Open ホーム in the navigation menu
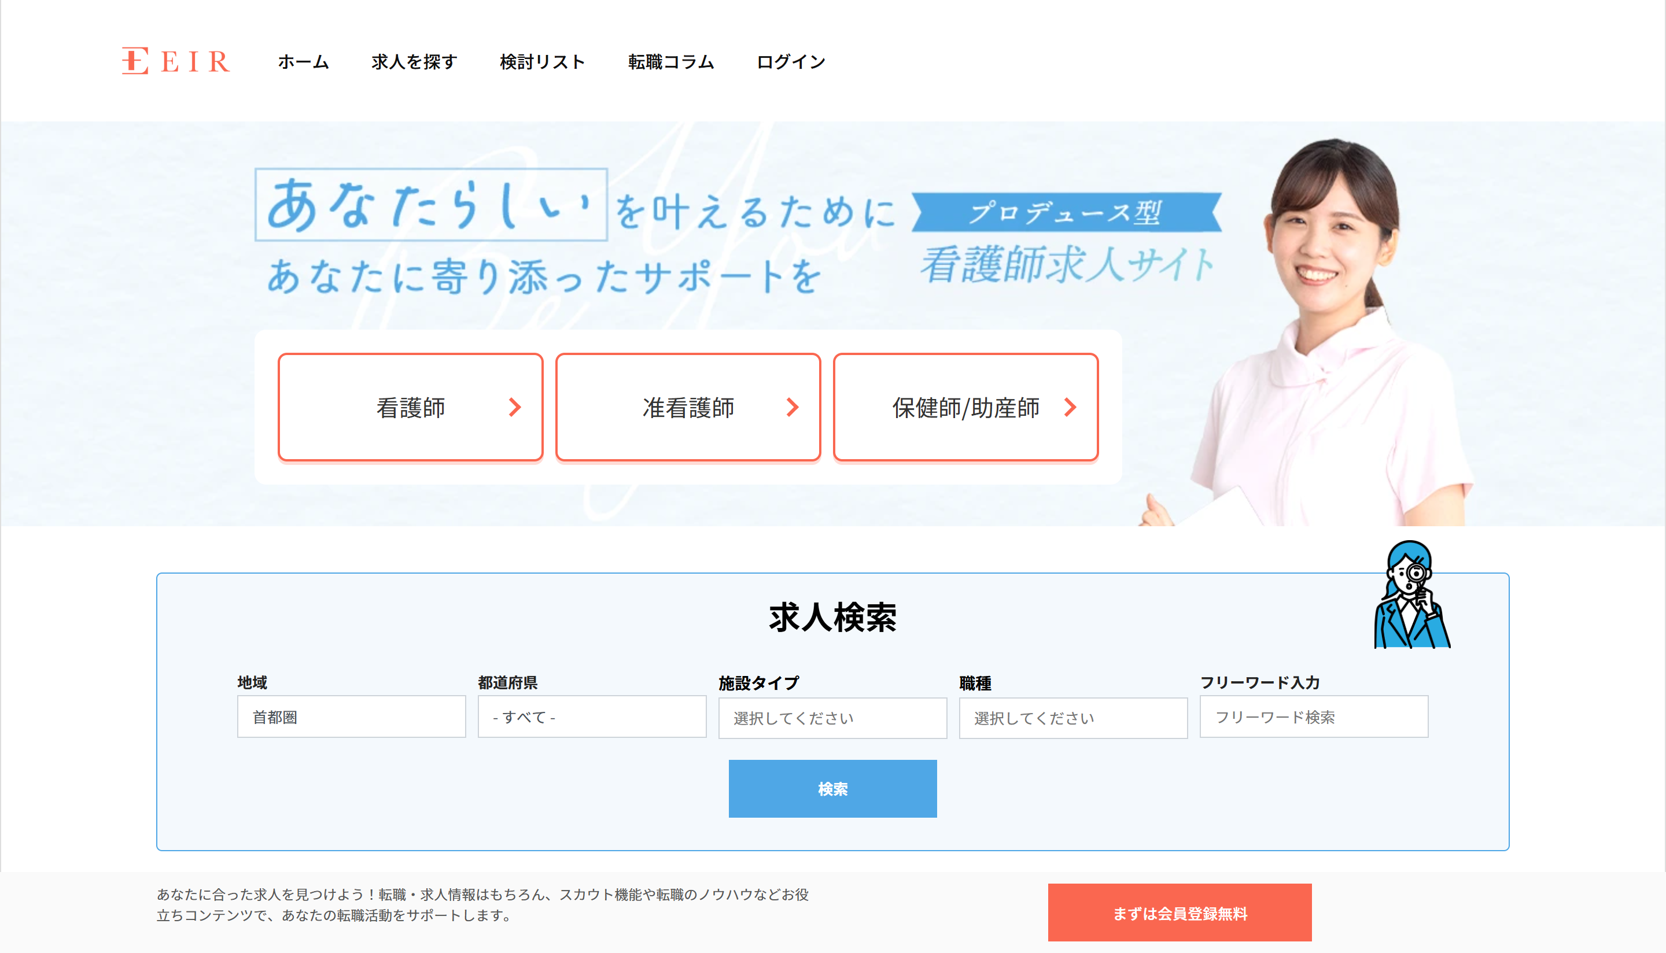 [x=303, y=61]
